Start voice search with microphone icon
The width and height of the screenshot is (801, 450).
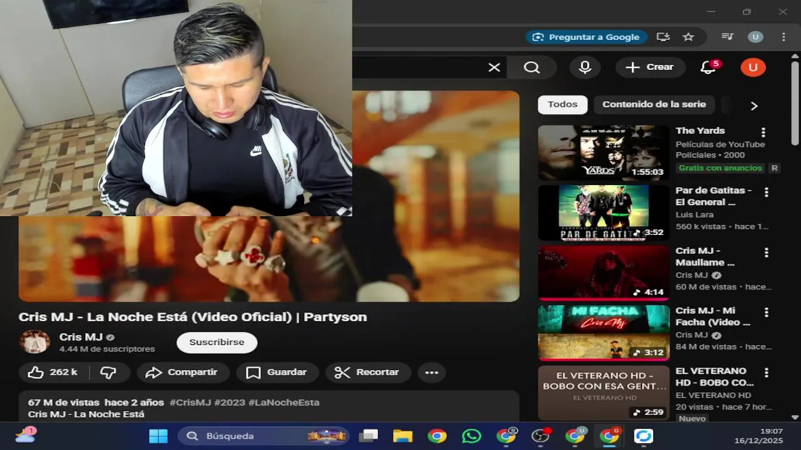[585, 67]
